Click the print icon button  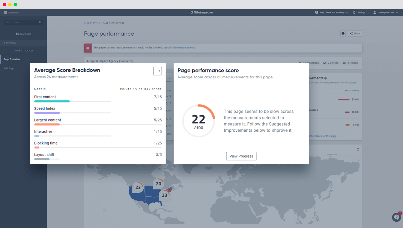point(343,34)
